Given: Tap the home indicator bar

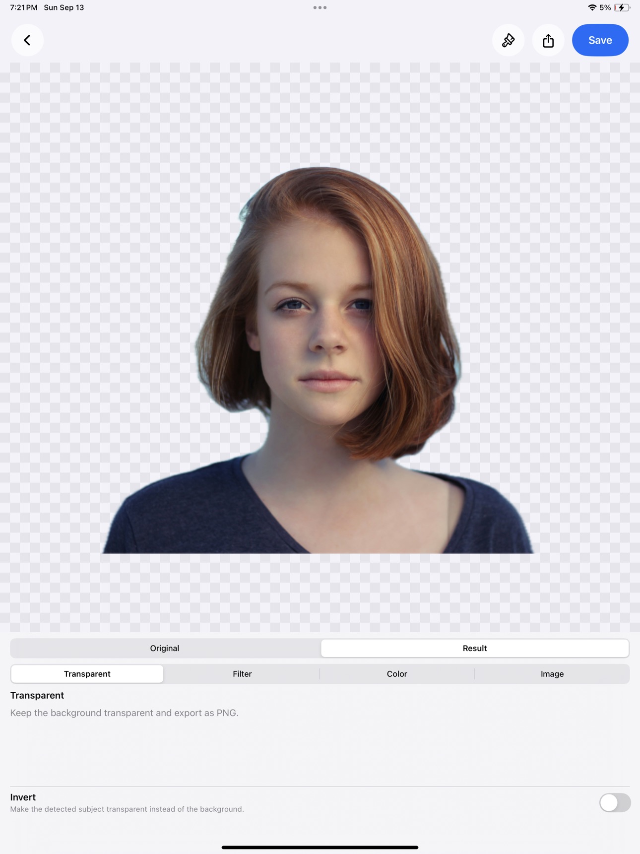Looking at the screenshot, I should click(320, 848).
